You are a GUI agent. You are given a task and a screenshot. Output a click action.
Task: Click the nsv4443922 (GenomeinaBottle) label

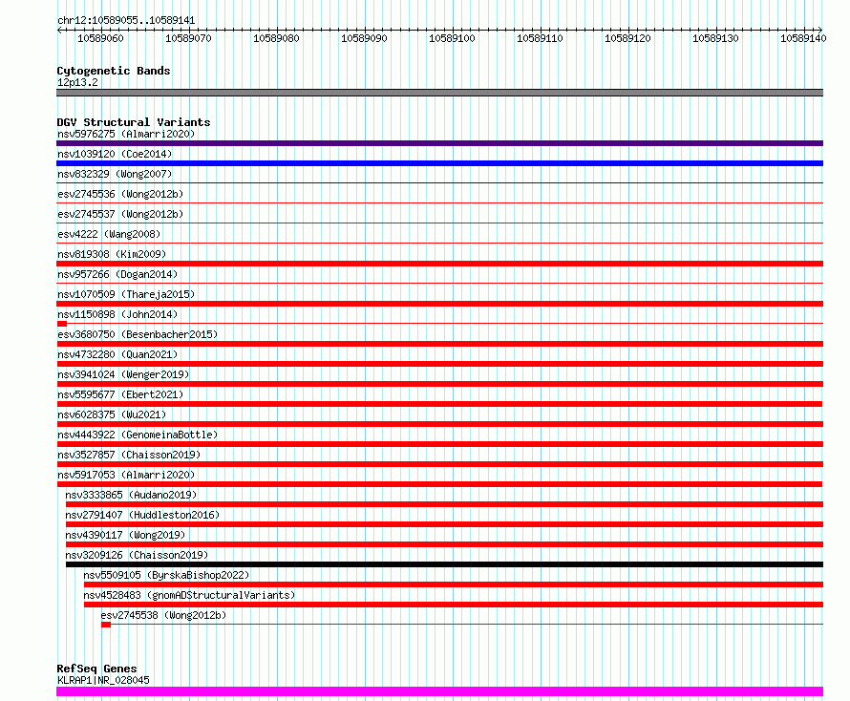click(x=138, y=435)
